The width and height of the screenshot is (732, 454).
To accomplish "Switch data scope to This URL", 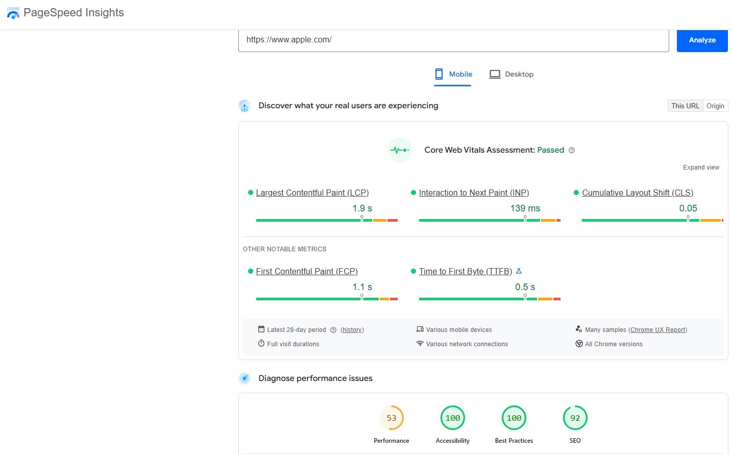I will tap(685, 106).
